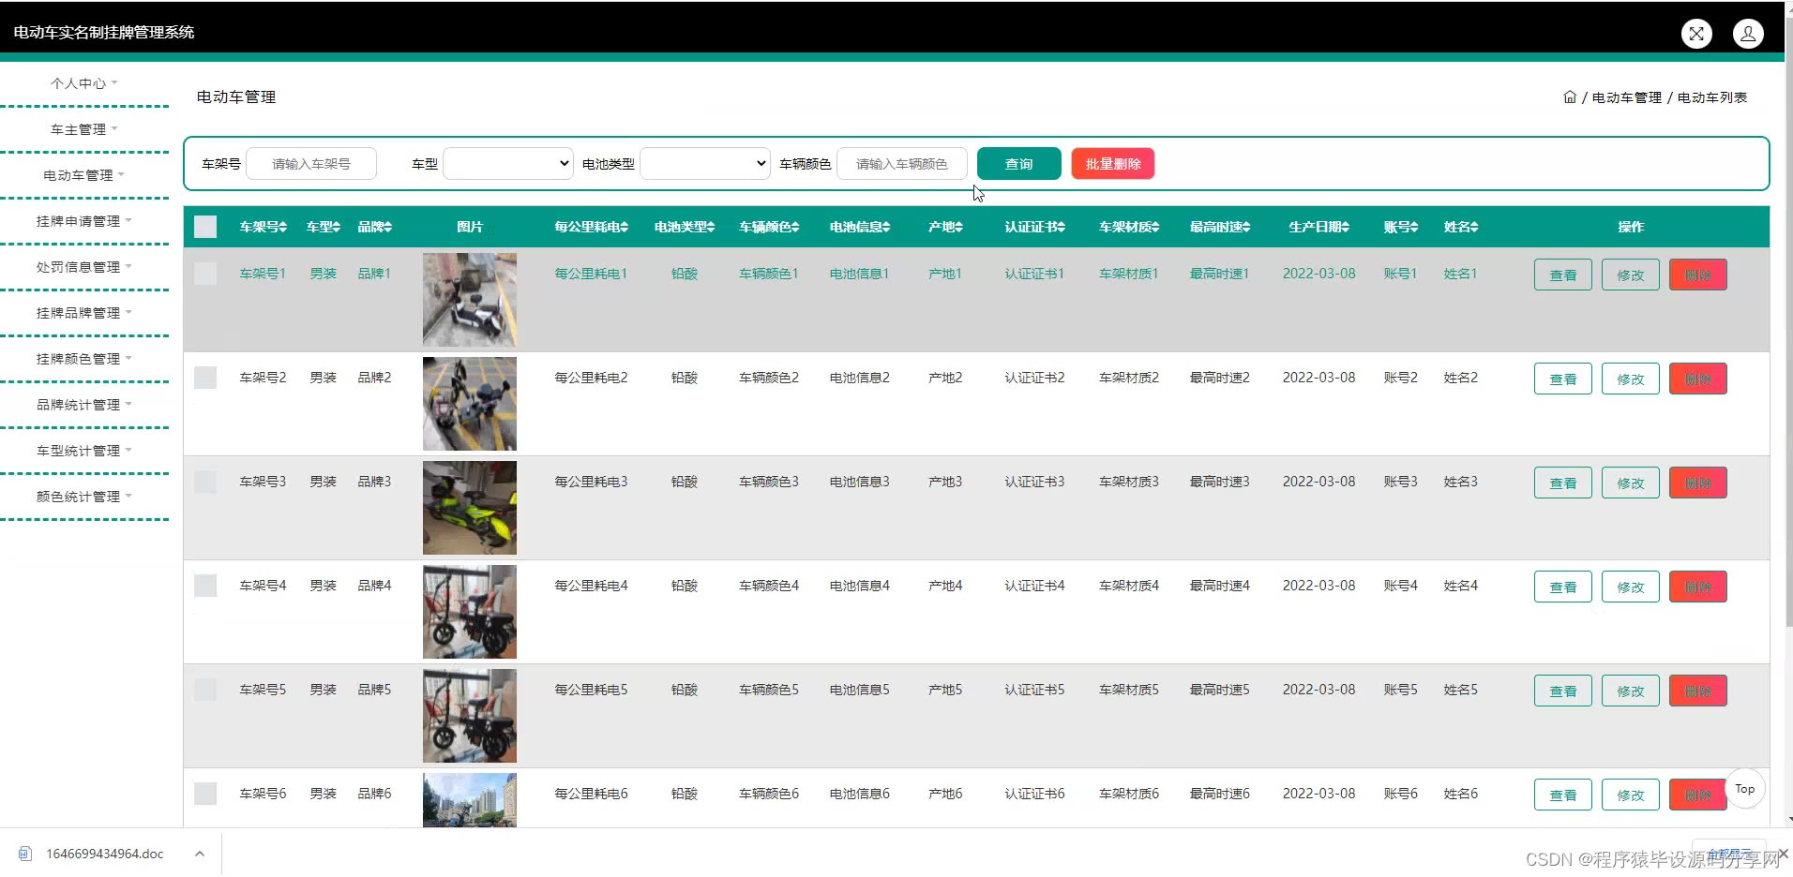Click the bike photo thumbnail for 车架号2
The height and width of the screenshot is (877, 1793).
click(469, 403)
